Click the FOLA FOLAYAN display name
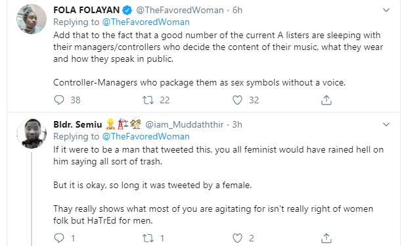The width and height of the screenshot is (402, 246). point(87,10)
